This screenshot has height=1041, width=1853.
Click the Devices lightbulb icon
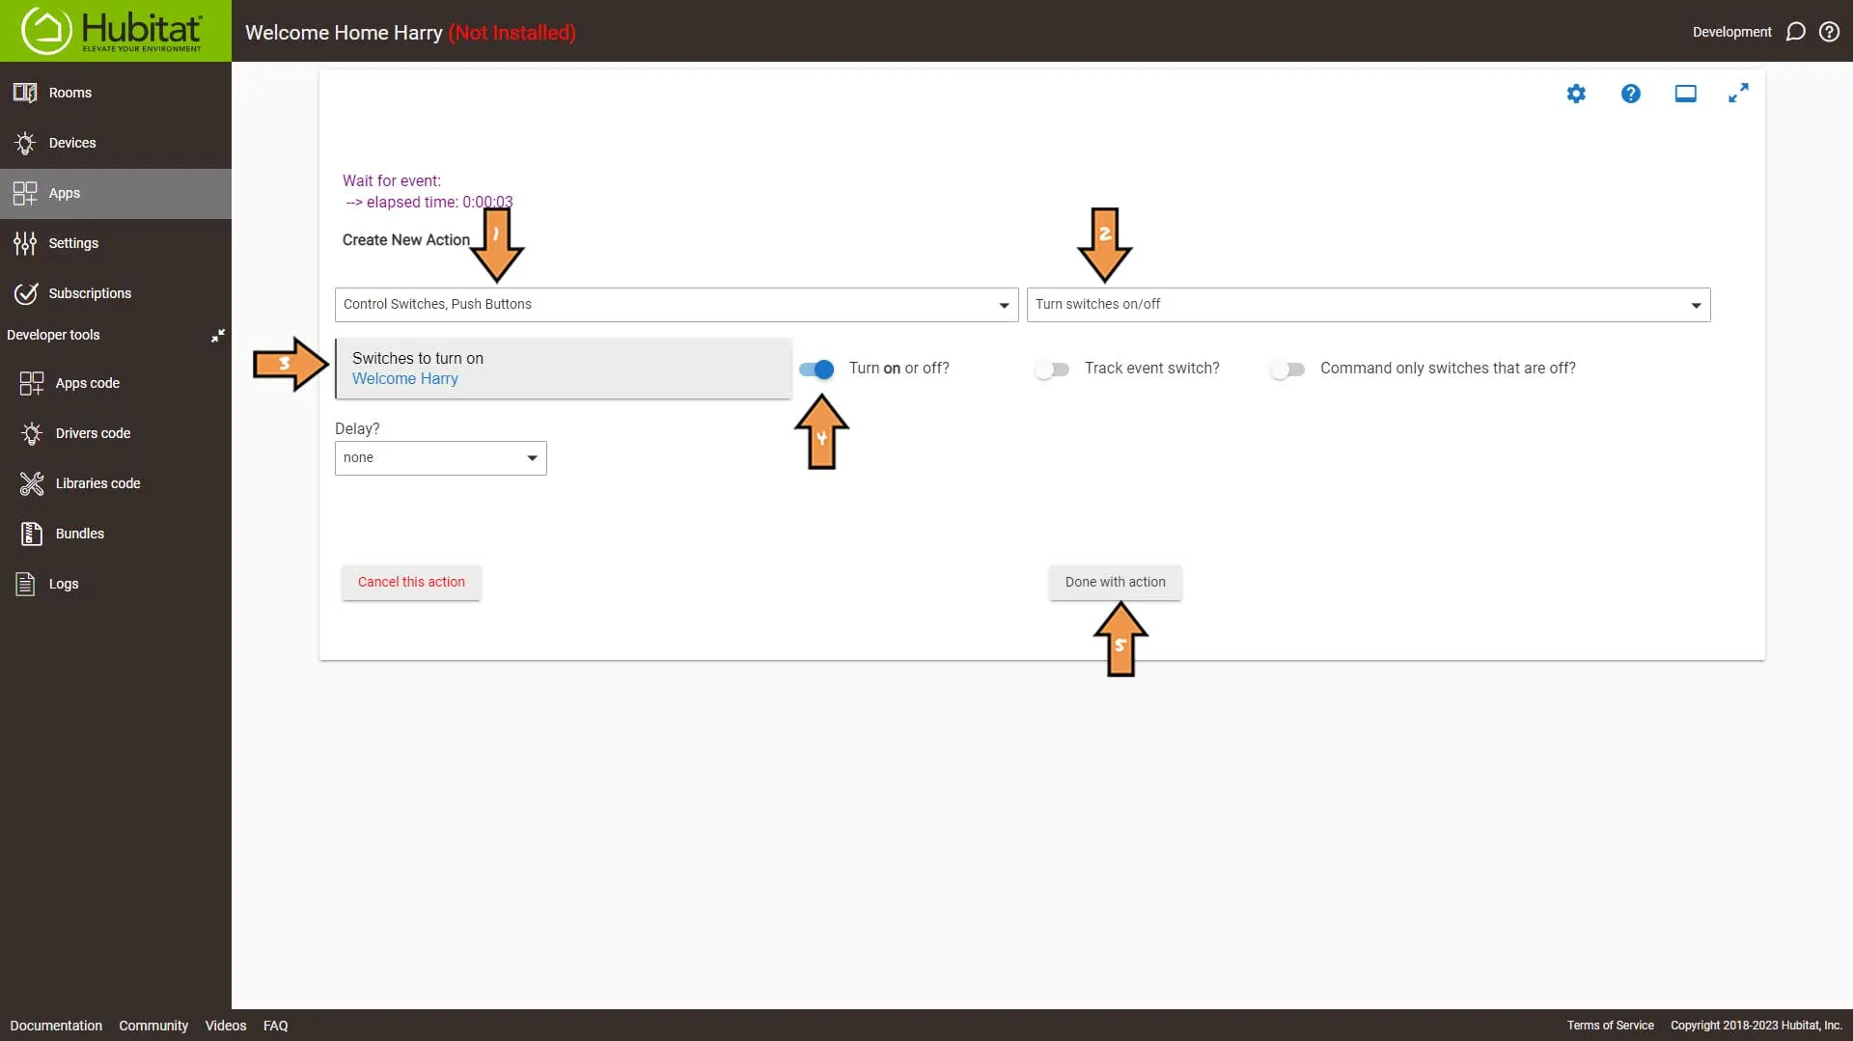[x=25, y=143]
